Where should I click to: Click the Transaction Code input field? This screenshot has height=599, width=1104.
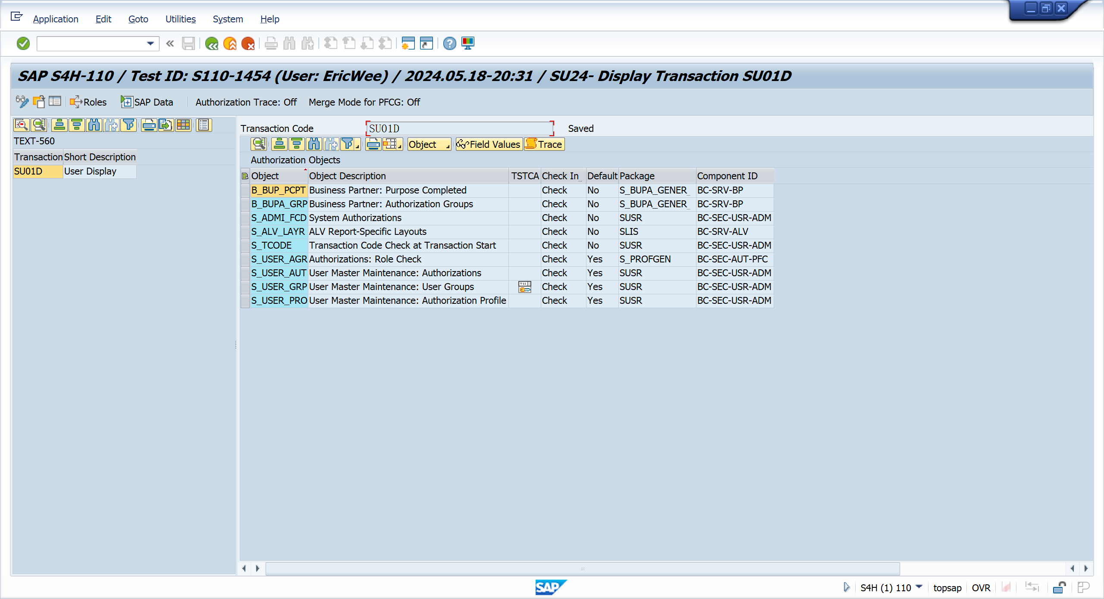click(x=459, y=128)
